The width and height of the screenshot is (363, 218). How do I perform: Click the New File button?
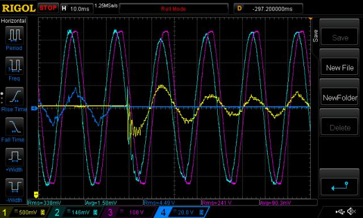pyautogui.click(x=339, y=68)
